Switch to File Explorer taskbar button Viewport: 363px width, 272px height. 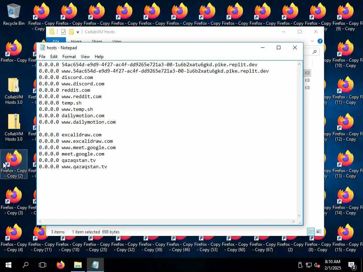(78, 265)
